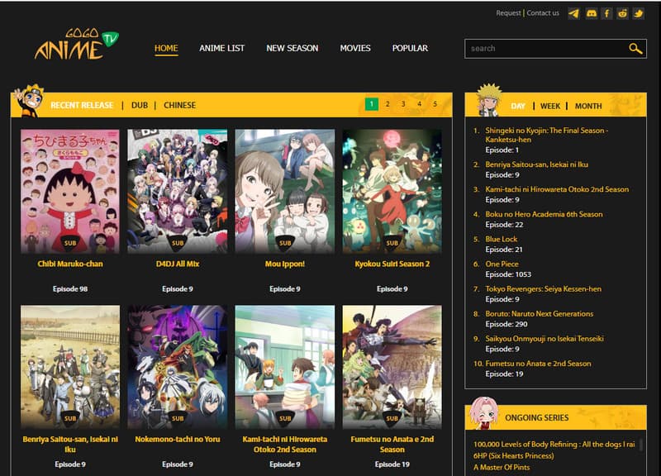Click the Episode 98 text under Chibi Maruko-chan
661x476 pixels.
(x=70, y=288)
